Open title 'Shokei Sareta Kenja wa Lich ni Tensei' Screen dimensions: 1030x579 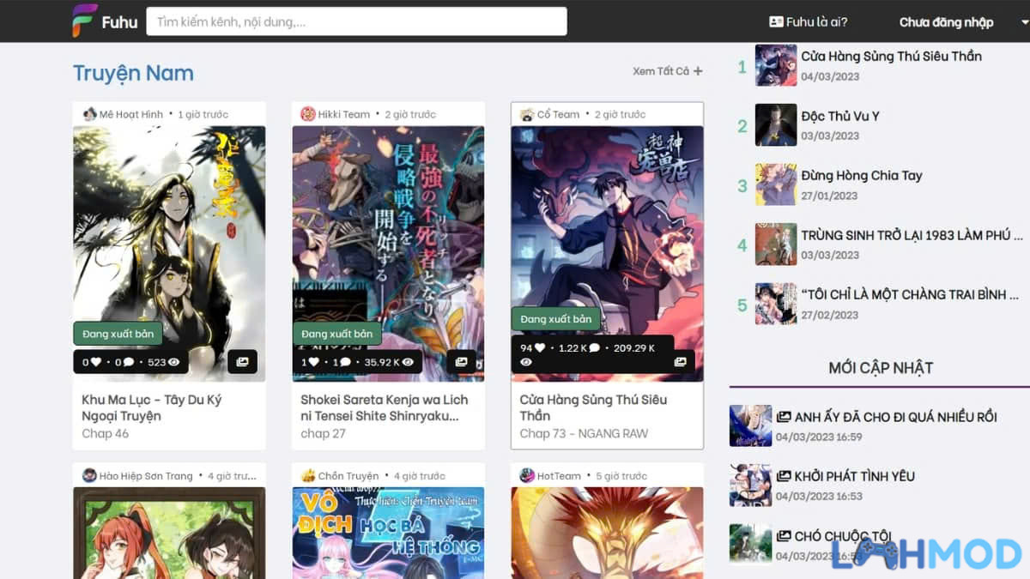[x=384, y=407]
